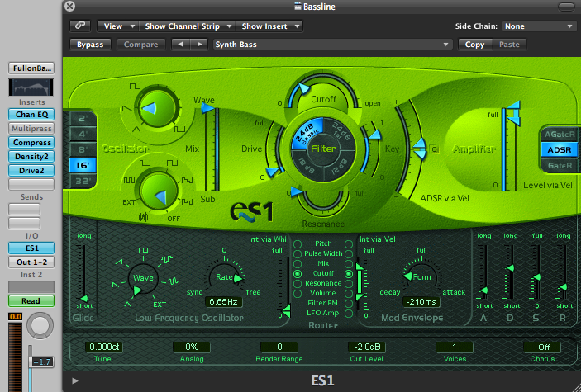The height and width of the screenshot is (392, 581).
Task: Click the Mod Envelope Form knob
Action: tap(421, 277)
